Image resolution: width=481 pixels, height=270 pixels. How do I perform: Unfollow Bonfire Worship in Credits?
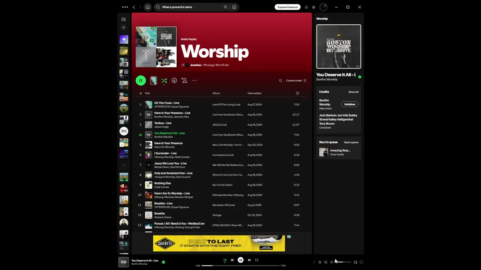[349, 104]
